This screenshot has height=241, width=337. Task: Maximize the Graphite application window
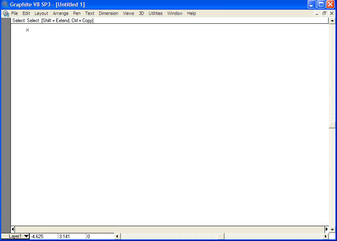coord(321,4)
